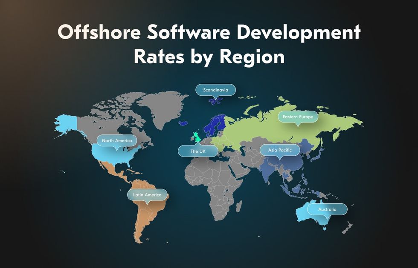Click the 'Rates by Region' title line
The image size is (418, 268).
209,57
